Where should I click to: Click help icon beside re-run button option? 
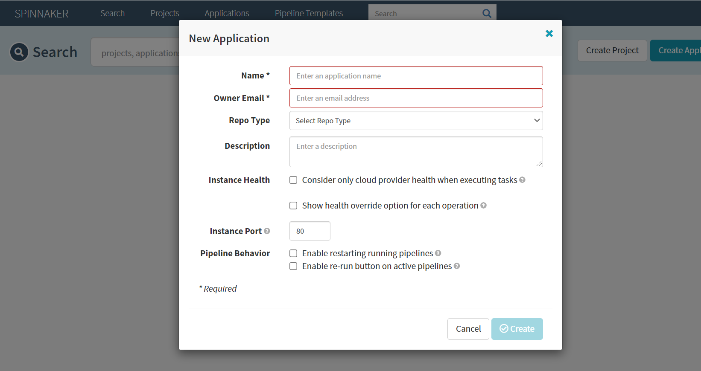pyautogui.click(x=457, y=266)
